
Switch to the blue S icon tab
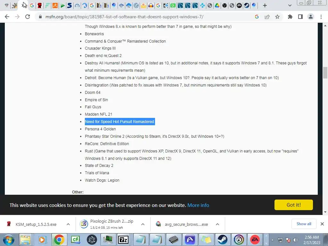(x=70, y=5)
